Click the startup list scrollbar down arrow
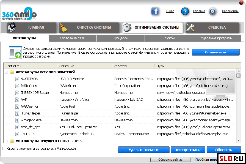Image resolution: width=246 pixels, height=164 pixels. pyautogui.click(x=239, y=141)
